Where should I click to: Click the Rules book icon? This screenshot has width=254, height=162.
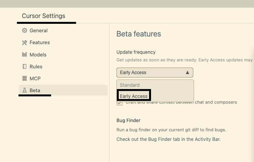[25, 66]
